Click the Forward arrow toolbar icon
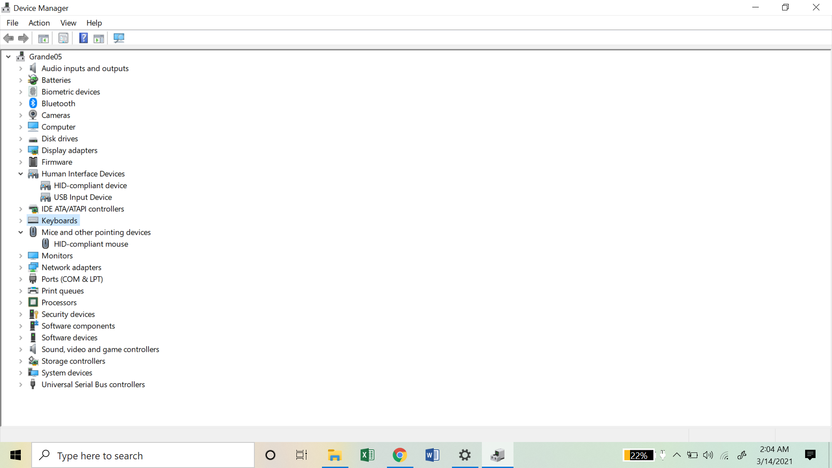The height and width of the screenshot is (468, 832). pyautogui.click(x=23, y=38)
